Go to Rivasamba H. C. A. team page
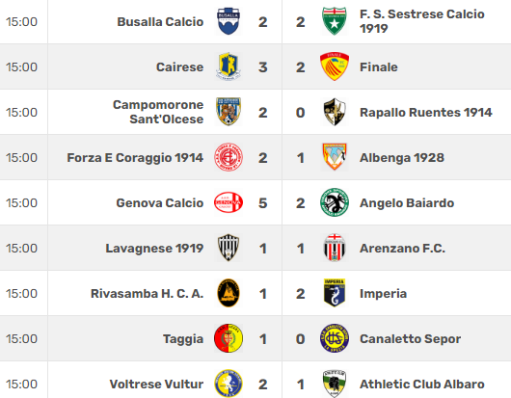This screenshot has height=398, width=511. click(x=147, y=294)
